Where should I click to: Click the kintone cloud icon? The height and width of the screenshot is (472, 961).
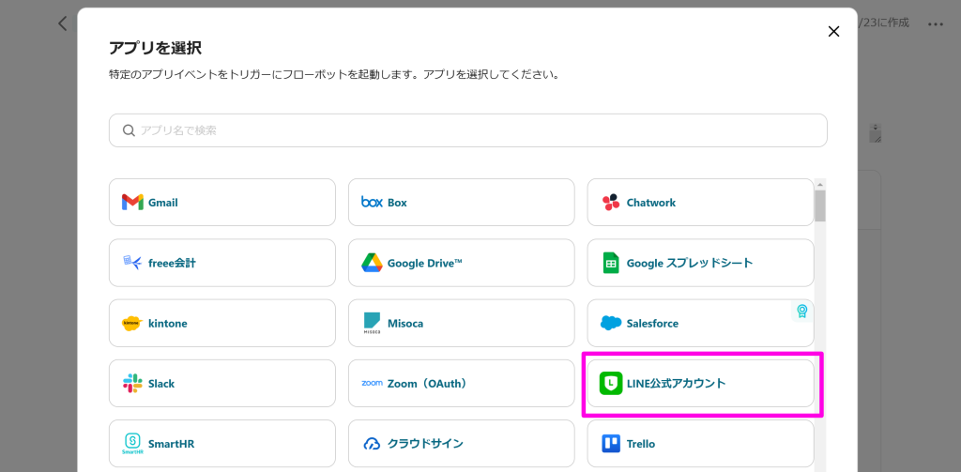coord(132,323)
